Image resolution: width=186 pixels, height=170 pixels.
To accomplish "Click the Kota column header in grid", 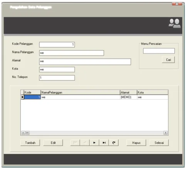I will [x=152, y=92].
